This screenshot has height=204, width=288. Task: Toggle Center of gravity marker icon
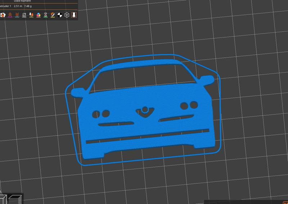tap(60, 15)
